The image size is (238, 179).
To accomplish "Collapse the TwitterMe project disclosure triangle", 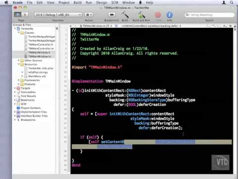I will [x=15, y=29].
